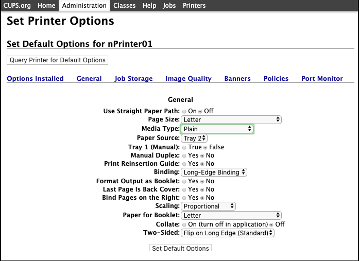Select True for Tray 1 (Manual)
Viewport: 359px width, 261px height.
tap(184, 147)
